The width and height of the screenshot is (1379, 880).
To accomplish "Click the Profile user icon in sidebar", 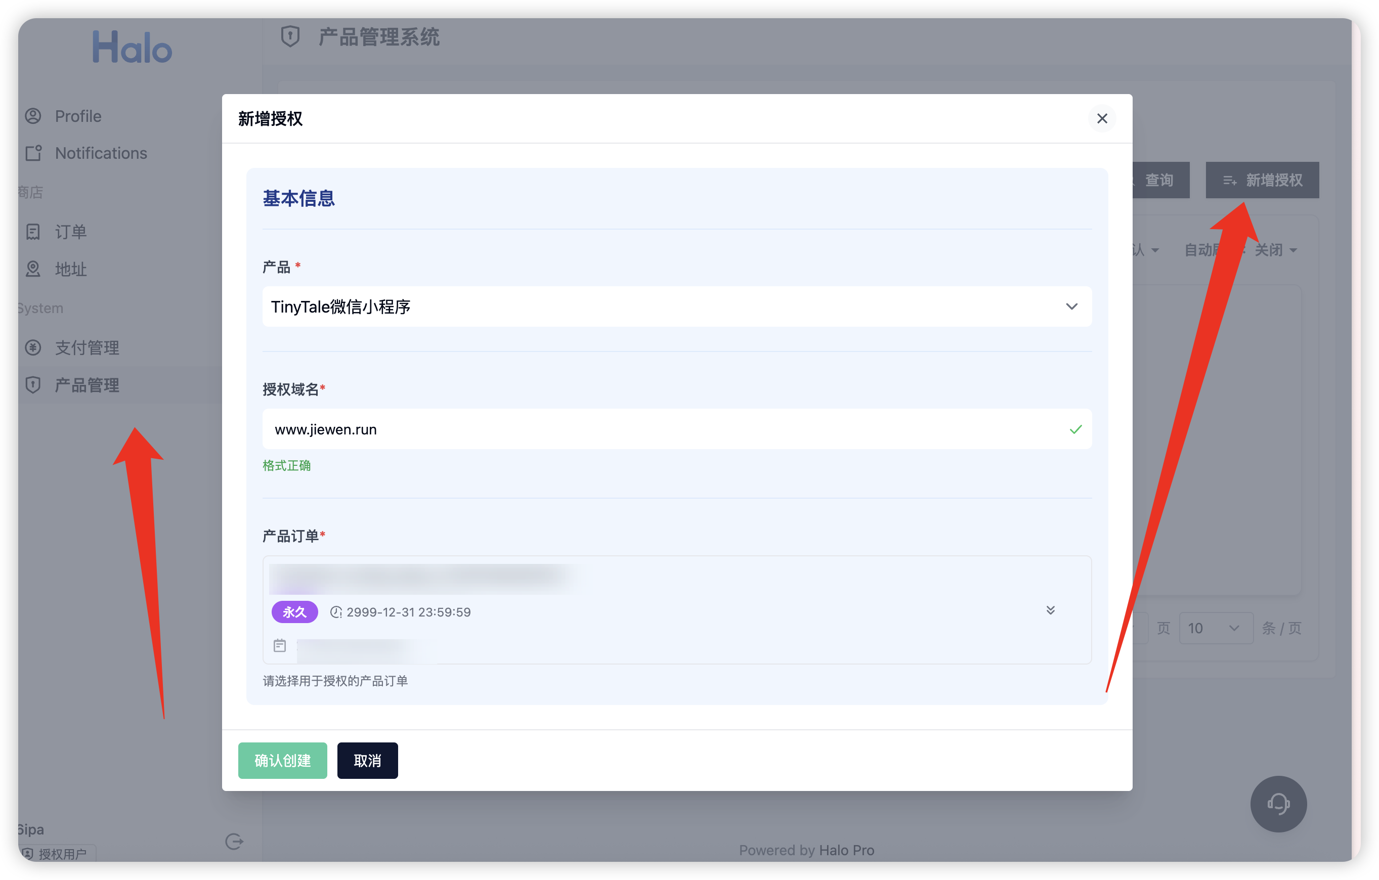I will (x=33, y=116).
